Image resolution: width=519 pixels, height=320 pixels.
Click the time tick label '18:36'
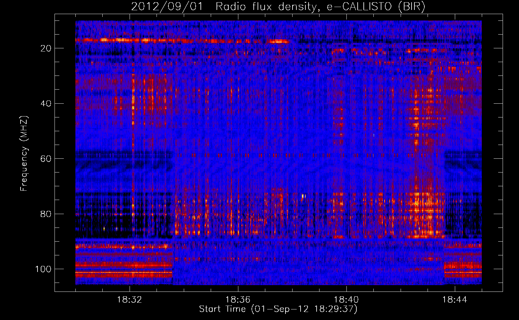(x=238, y=300)
